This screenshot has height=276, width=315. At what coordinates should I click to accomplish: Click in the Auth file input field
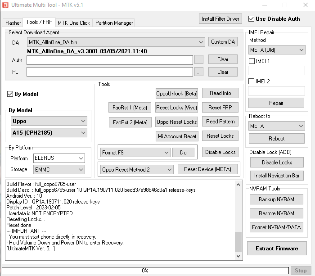point(110,60)
